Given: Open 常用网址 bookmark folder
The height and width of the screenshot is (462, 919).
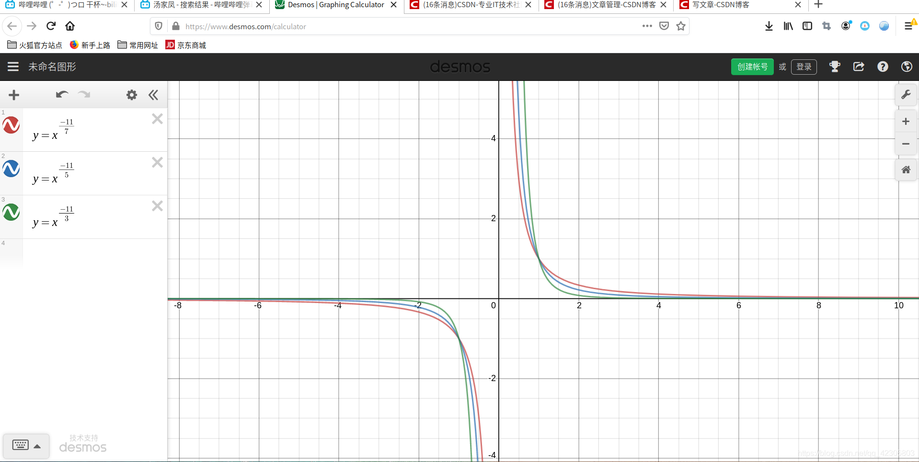Looking at the screenshot, I should pyautogui.click(x=138, y=45).
